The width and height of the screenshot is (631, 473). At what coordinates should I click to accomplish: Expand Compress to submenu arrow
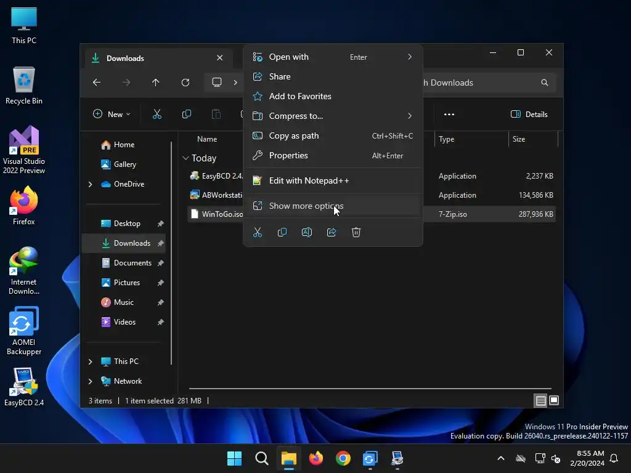tap(410, 116)
